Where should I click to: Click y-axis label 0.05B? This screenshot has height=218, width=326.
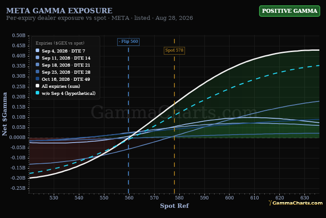pyautogui.click(x=19, y=128)
